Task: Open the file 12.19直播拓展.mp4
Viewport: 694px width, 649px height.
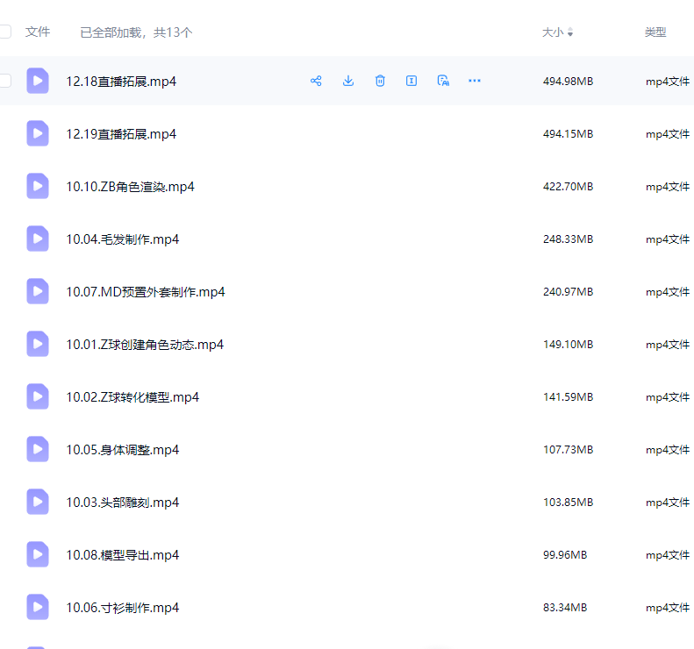Action: [x=121, y=134]
